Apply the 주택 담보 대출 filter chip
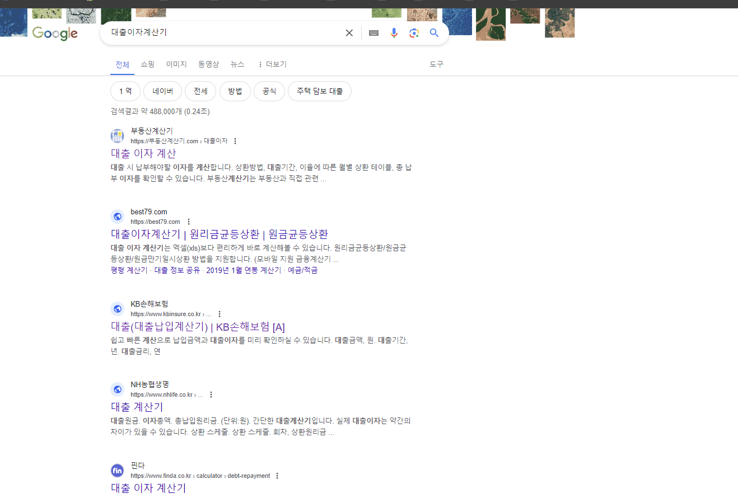The image size is (738, 498). (x=320, y=91)
